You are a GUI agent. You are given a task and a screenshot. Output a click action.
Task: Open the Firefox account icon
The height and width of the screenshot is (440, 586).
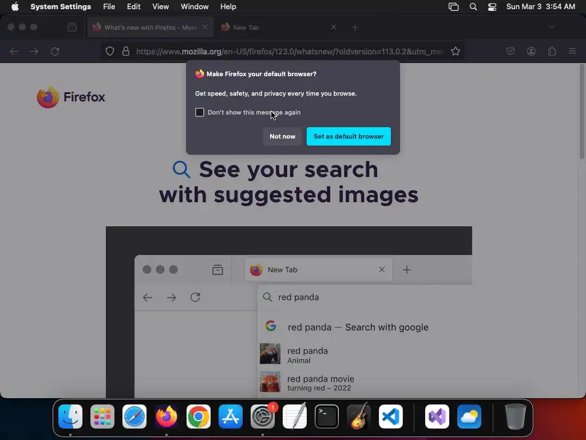click(x=531, y=51)
